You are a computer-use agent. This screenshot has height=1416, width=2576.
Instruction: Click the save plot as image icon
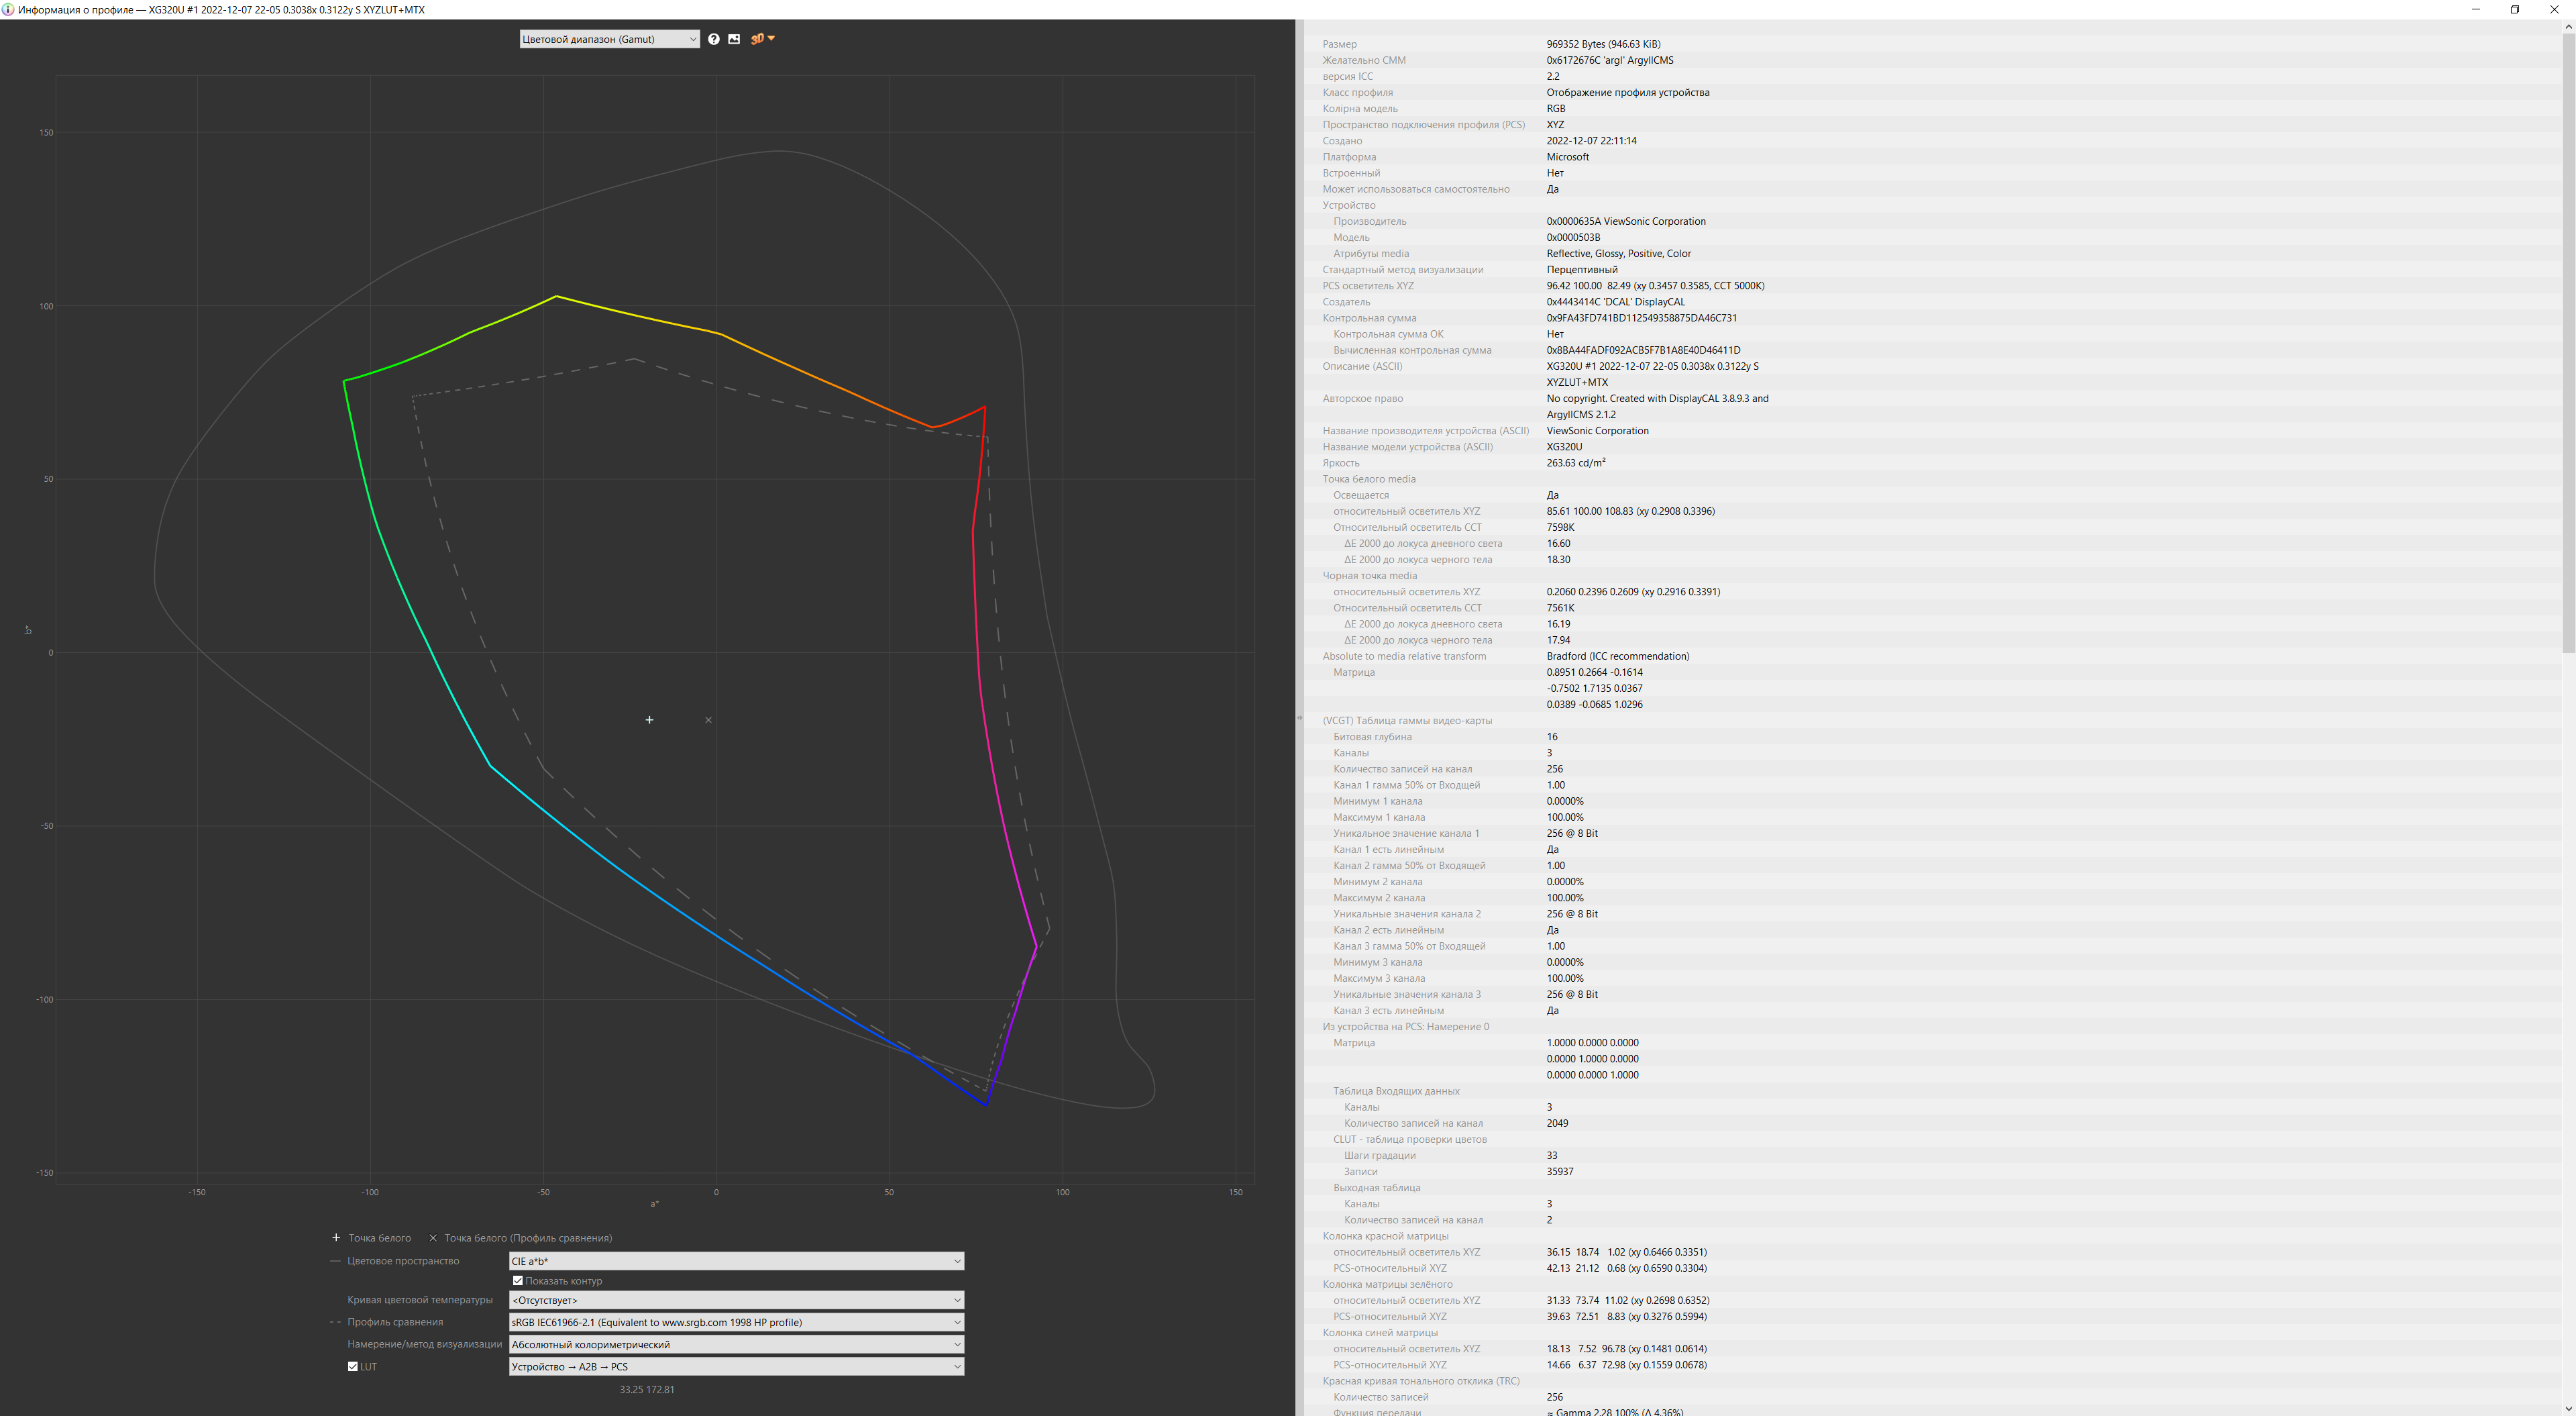click(x=734, y=39)
